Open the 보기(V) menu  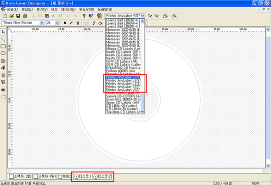click(x=42, y=10)
